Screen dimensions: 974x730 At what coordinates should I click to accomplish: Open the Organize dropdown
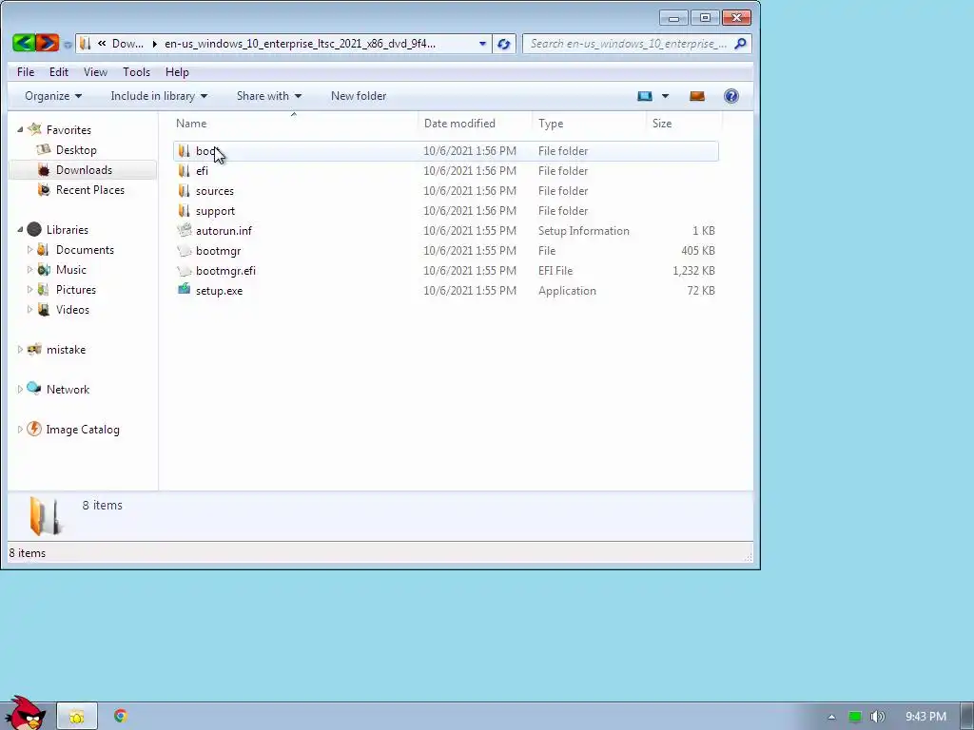click(53, 96)
